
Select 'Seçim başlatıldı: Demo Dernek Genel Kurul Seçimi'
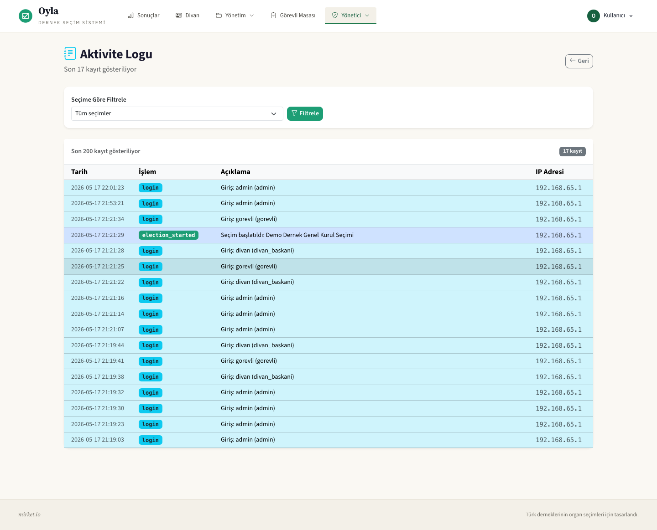(x=287, y=235)
